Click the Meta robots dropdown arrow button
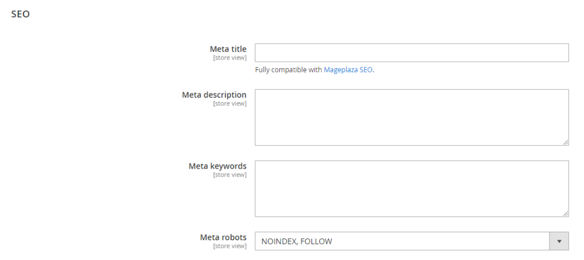 pos(559,241)
